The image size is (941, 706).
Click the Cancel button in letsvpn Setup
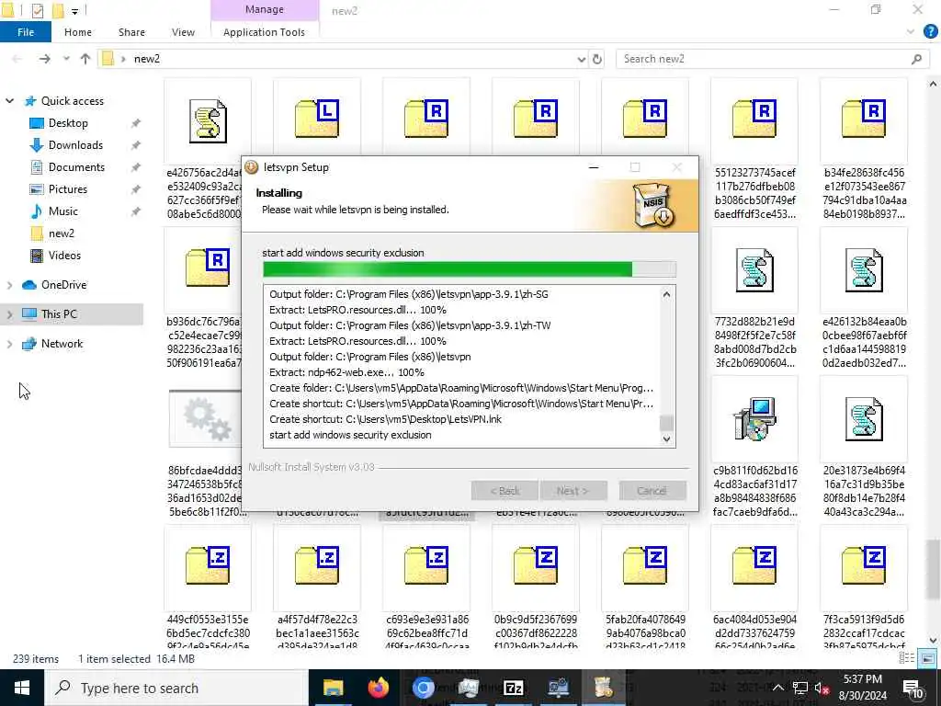coord(652,491)
